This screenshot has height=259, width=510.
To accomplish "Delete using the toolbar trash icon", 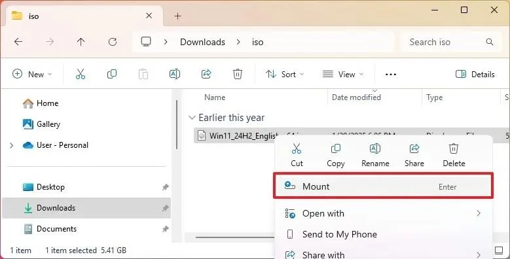I will tap(238, 74).
